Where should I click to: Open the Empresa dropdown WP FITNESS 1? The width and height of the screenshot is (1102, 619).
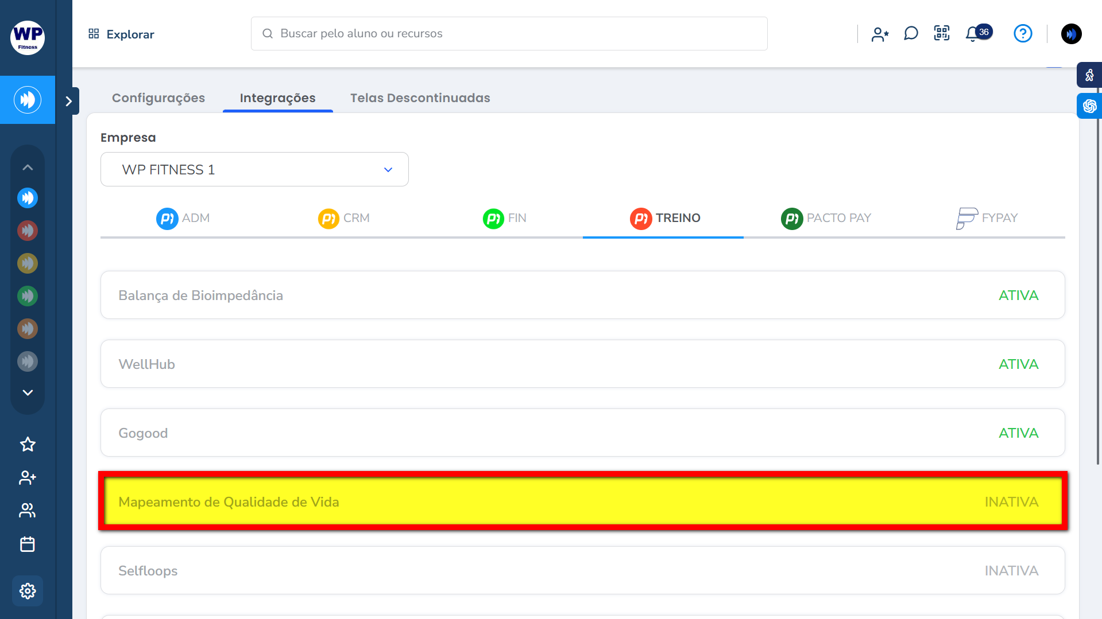pyautogui.click(x=254, y=170)
